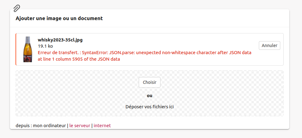Open file picker with Choisir button

point(150,82)
